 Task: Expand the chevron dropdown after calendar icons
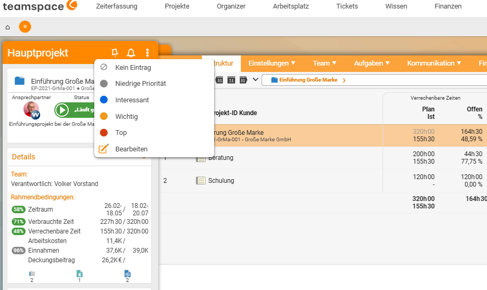(255, 79)
